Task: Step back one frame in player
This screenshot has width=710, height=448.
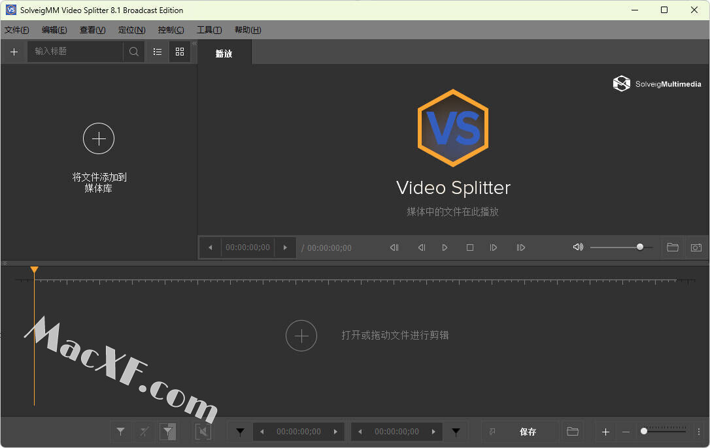Action: [422, 248]
